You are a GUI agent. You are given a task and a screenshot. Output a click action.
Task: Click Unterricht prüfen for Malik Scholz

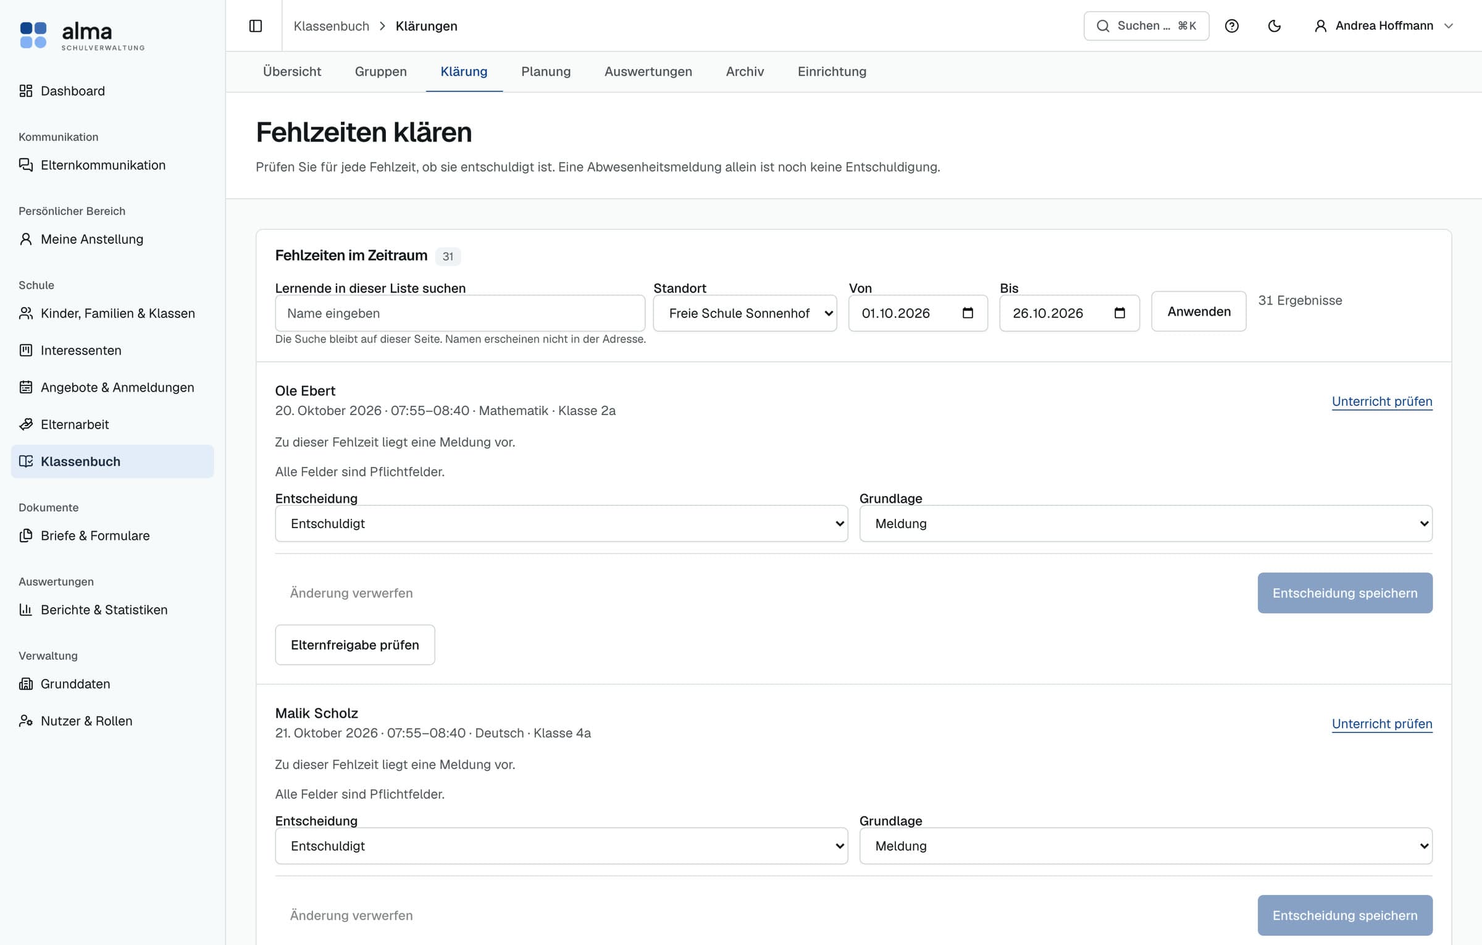tap(1382, 724)
